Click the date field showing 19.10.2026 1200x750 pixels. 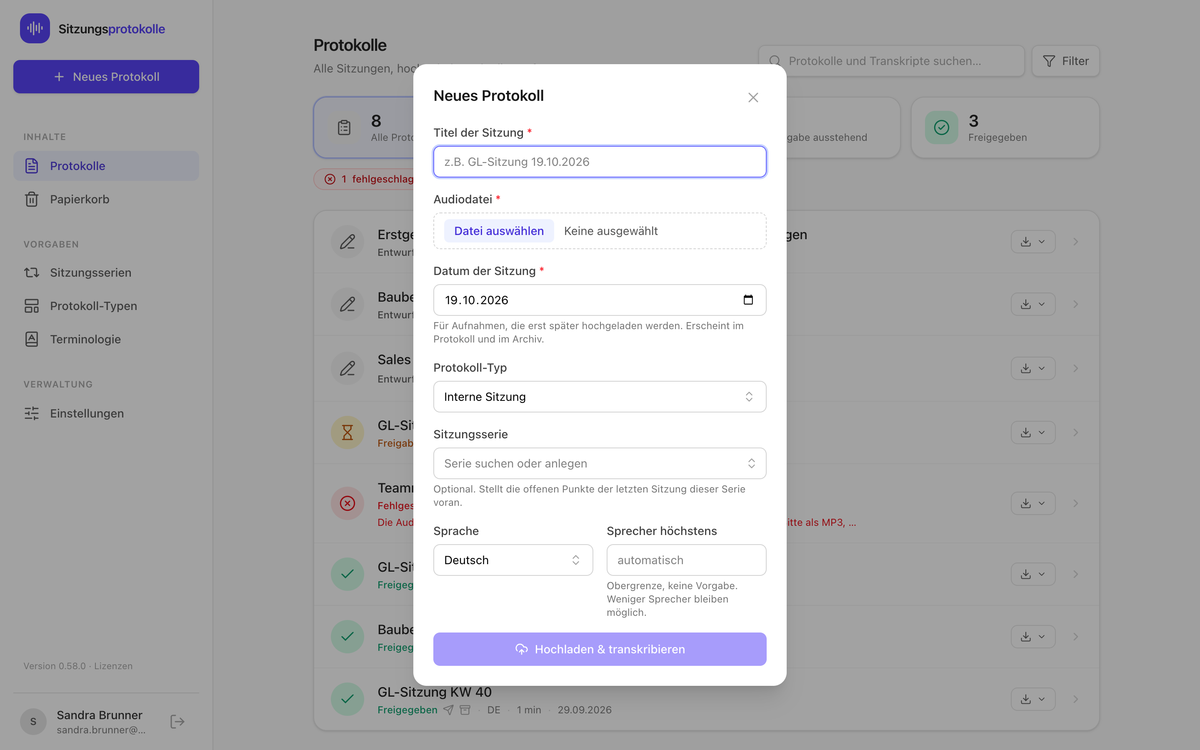pyautogui.click(x=600, y=300)
